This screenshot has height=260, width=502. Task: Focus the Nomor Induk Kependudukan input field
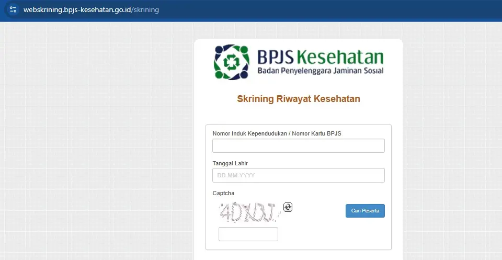coord(299,145)
